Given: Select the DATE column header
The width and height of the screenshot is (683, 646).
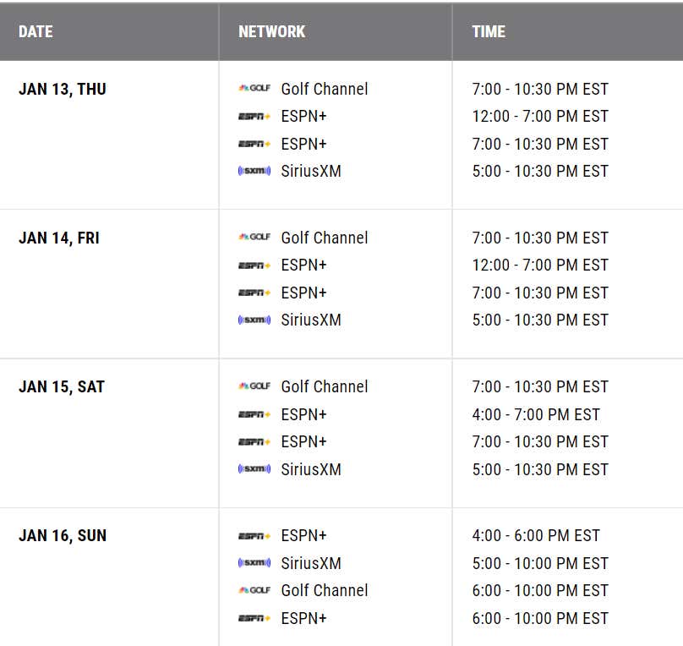Looking at the screenshot, I should pyautogui.click(x=36, y=32).
